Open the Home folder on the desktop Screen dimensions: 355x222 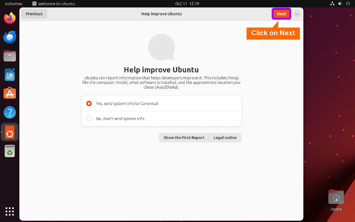[336, 200]
